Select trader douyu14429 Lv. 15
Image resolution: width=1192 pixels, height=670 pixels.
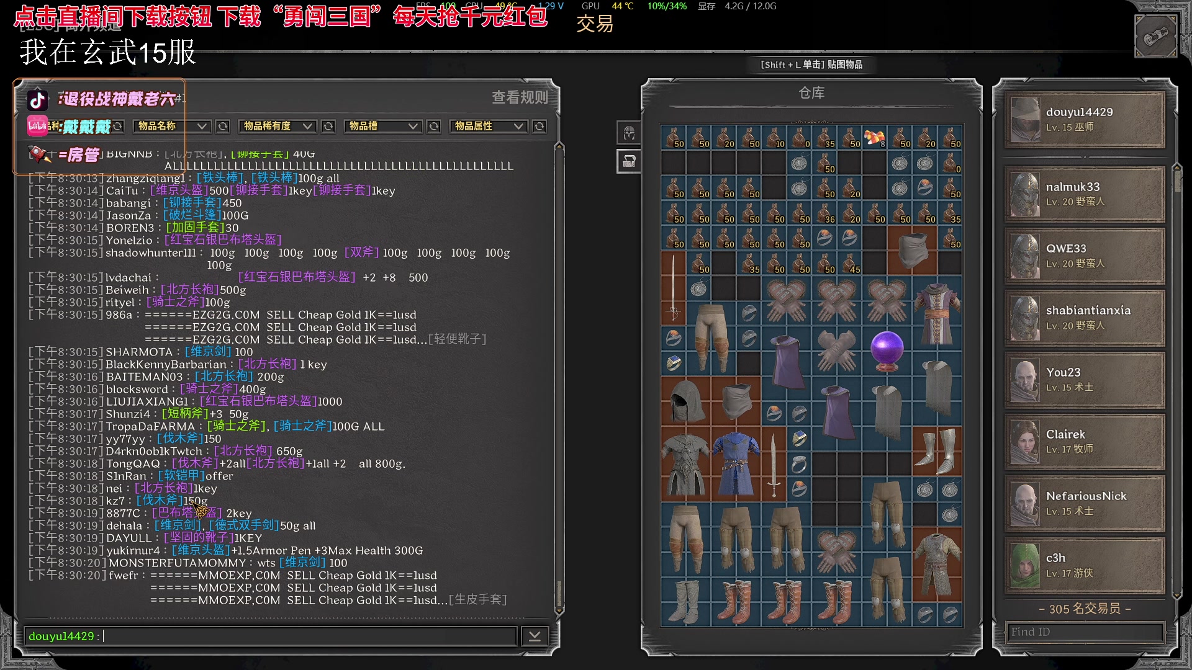coord(1085,120)
